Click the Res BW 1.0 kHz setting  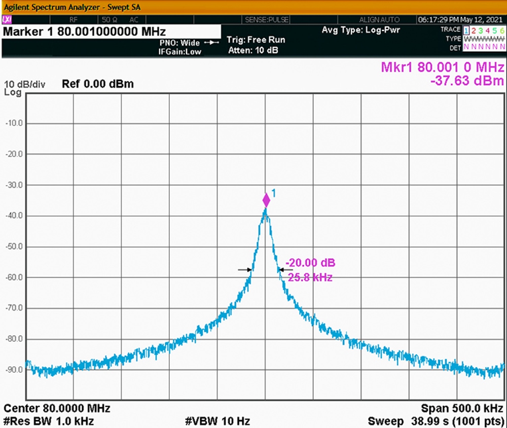point(49,421)
